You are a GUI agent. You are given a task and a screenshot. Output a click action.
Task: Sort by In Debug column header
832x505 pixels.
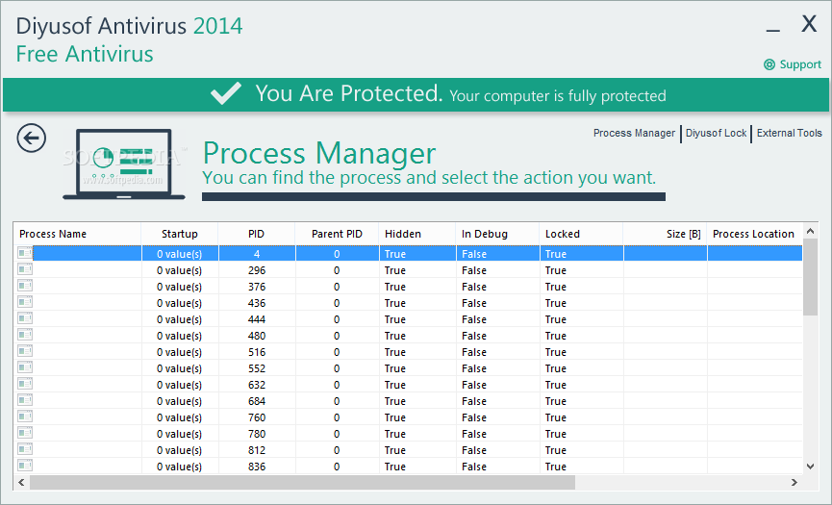click(497, 234)
